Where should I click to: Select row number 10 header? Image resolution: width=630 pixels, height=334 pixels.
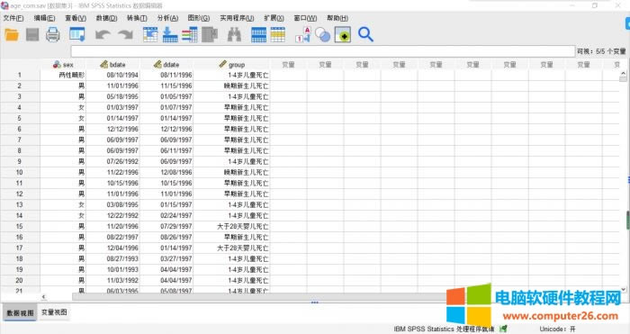[x=20, y=173]
